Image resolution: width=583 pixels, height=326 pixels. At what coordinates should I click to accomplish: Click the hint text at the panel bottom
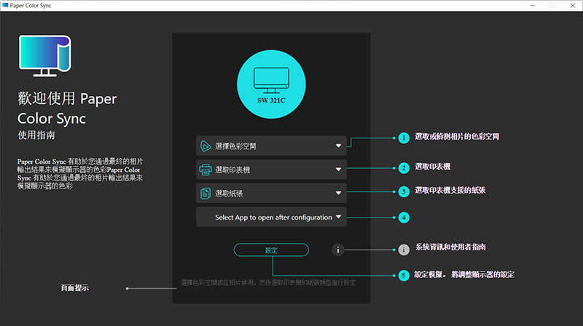point(270,282)
